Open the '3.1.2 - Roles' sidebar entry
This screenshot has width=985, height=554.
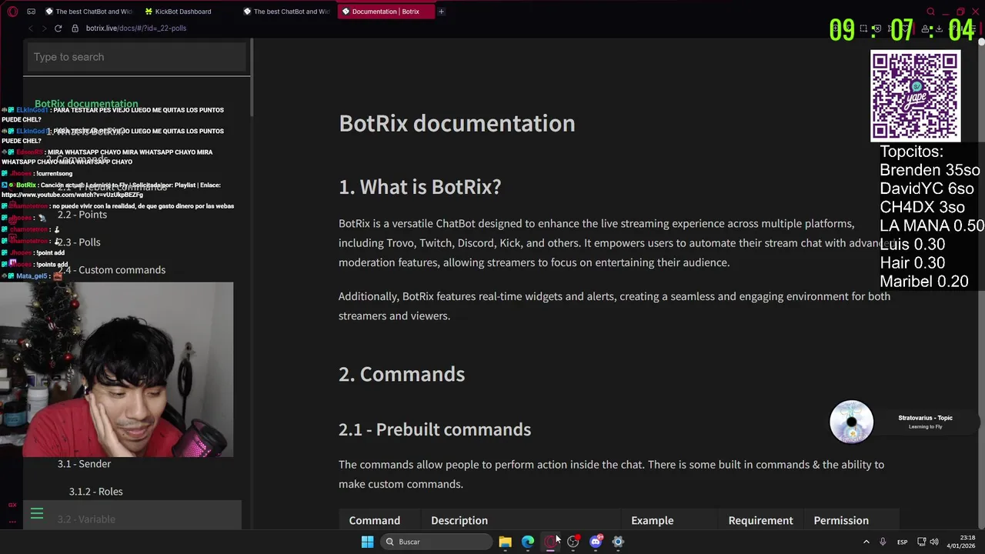[x=95, y=492]
